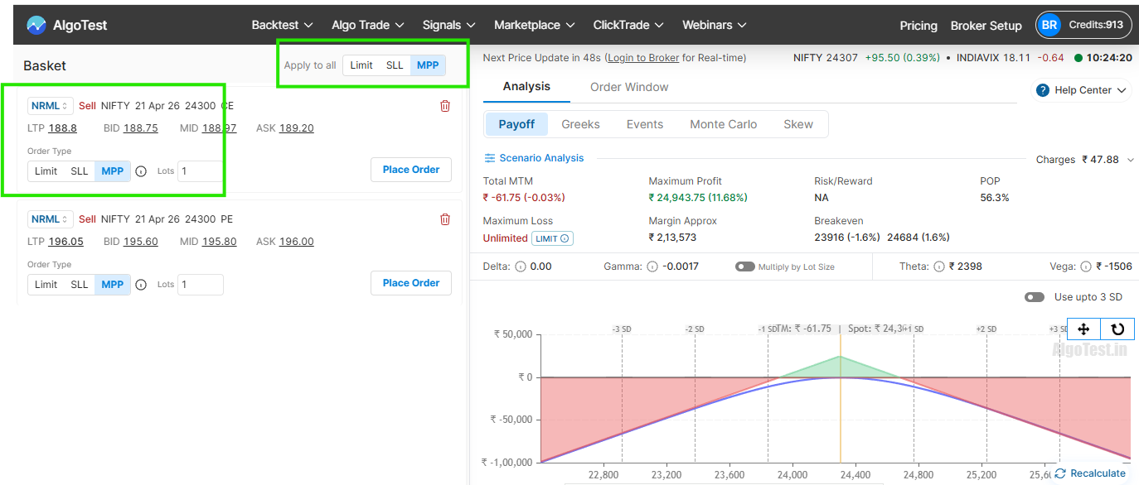Click trash icon for 24300 PE leg
Screen dimensions: 1139x485
point(445,219)
